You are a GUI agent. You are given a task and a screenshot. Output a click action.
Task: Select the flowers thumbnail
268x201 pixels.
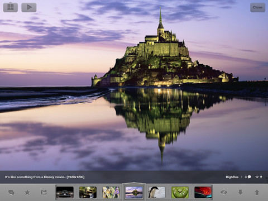coord(111,192)
